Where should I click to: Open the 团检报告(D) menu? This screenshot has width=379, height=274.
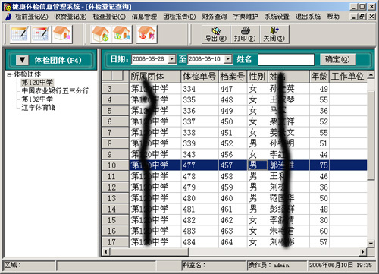click(x=180, y=17)
